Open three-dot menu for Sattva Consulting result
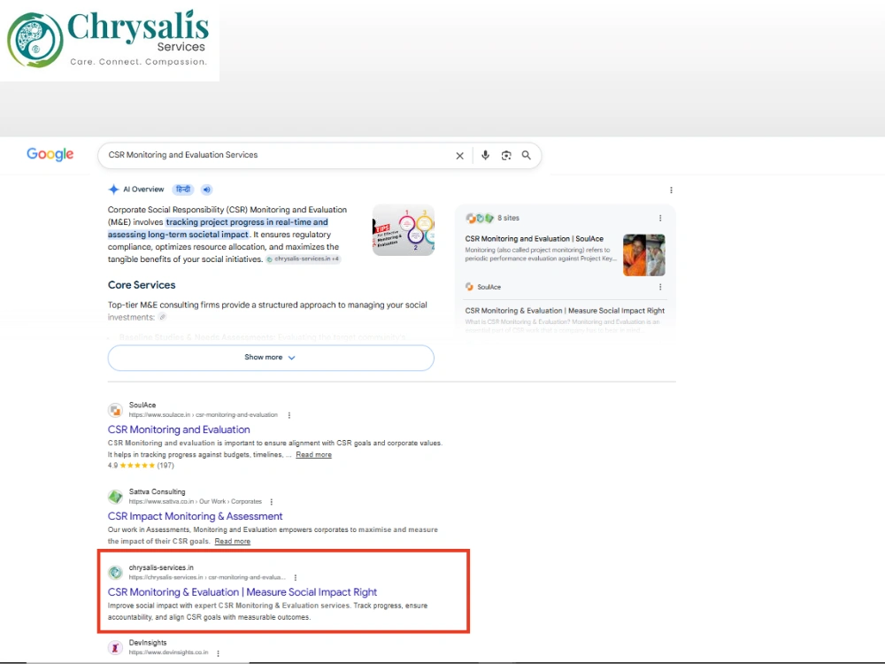885x664 pixels. pos(272,502)
